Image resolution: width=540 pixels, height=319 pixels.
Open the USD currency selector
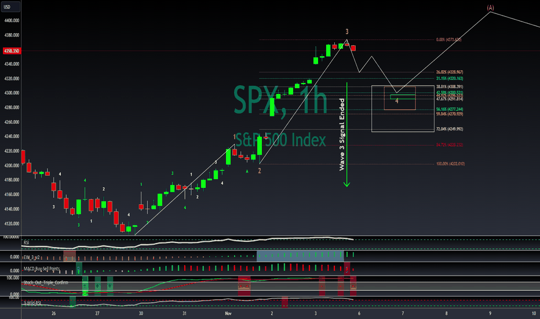(x=10, y=6)
